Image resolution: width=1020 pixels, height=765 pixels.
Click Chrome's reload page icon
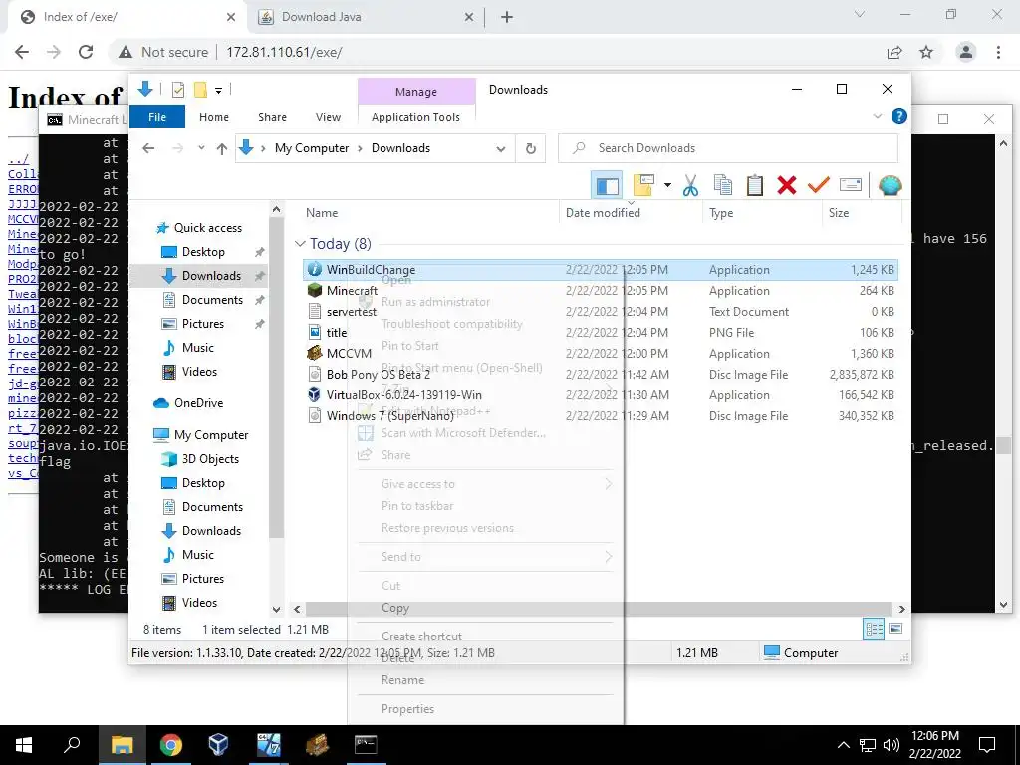coord(86,52)
